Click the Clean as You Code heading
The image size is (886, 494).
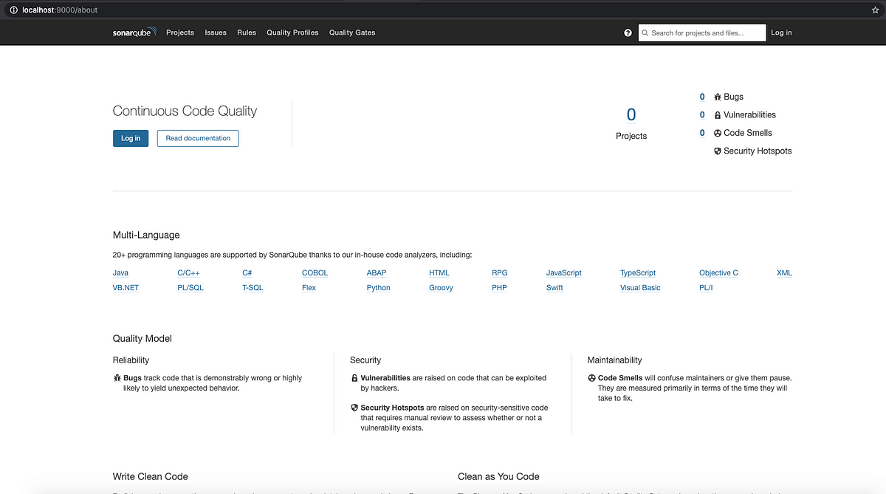tap(498, 476)
